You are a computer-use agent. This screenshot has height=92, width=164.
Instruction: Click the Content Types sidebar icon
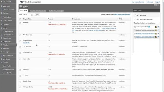(x=2, y=35)
